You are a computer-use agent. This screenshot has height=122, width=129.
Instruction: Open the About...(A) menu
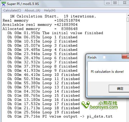click(33, 10)
